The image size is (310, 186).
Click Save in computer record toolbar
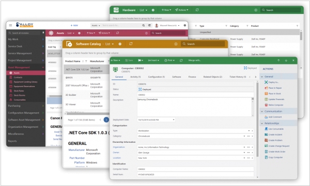(x=129, y=60)
